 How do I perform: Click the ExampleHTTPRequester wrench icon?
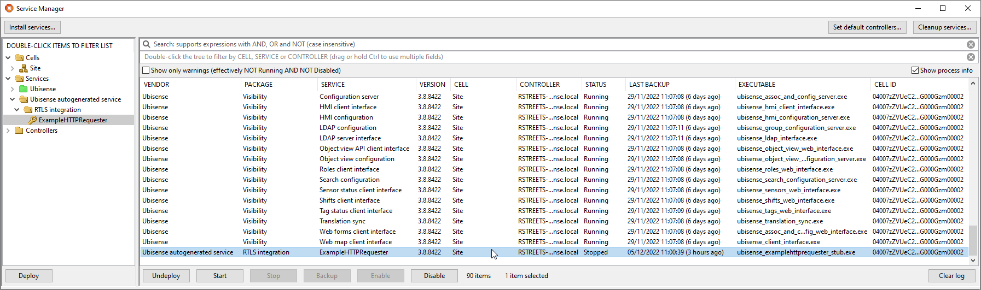[x=32, y=120]
